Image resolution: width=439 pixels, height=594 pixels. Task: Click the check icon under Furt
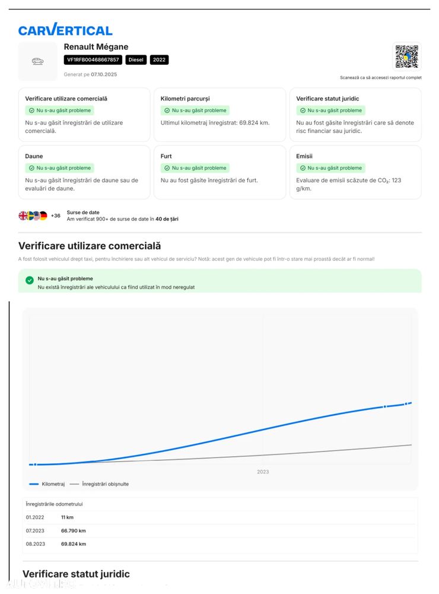coord(167,168)
